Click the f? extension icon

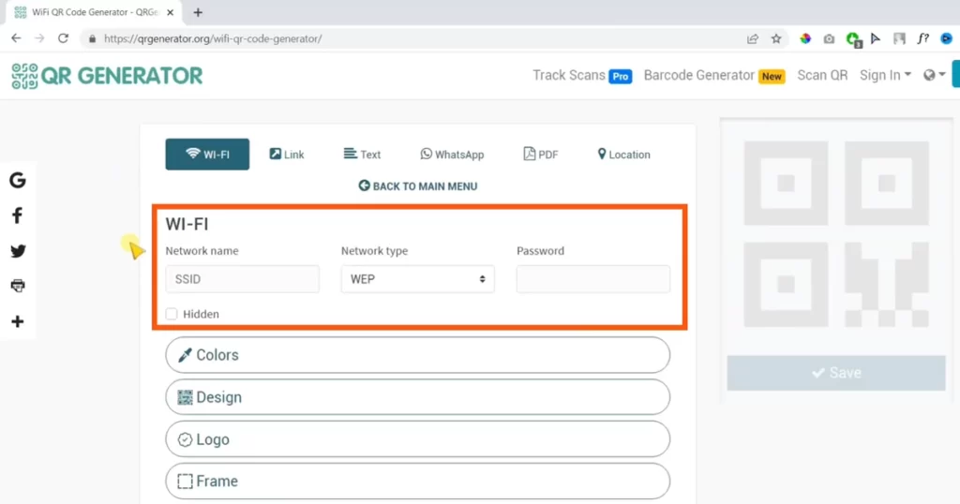point(922,38)
